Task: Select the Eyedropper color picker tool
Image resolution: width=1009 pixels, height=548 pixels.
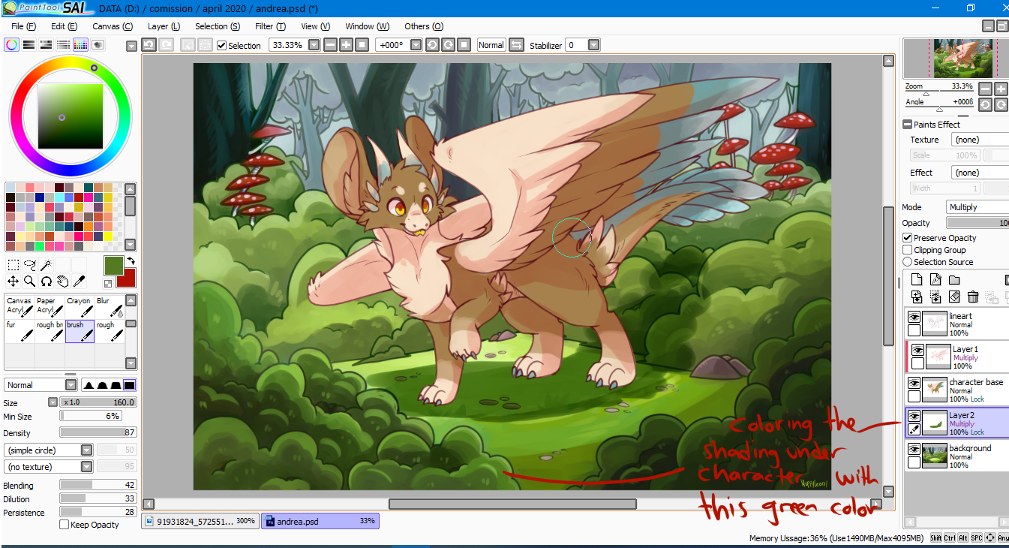Action: 79,282
